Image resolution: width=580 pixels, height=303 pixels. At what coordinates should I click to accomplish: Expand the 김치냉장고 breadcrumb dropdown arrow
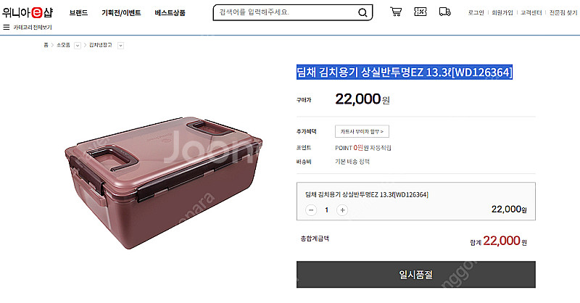click(120, 46)
